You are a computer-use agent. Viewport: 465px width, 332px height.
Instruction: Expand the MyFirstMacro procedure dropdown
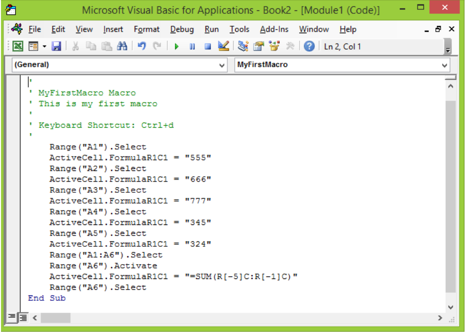click(444, 65)
